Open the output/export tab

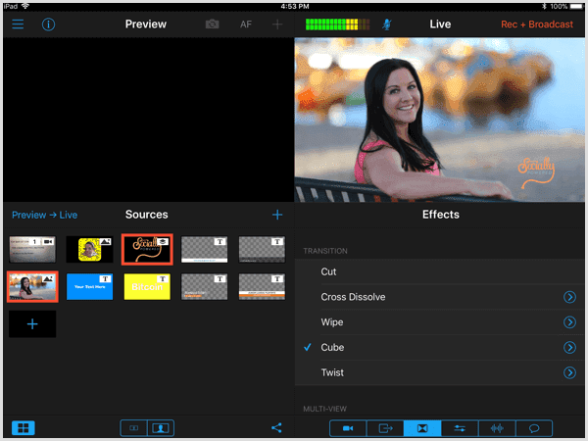click(385, 428)
